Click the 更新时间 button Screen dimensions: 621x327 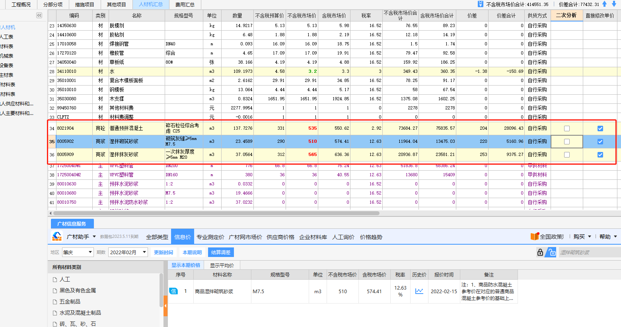[x=164, y=252]
